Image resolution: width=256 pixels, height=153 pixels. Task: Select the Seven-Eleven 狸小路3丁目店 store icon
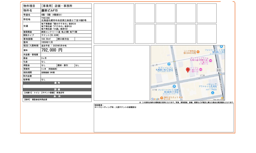(x=169, y=64)
